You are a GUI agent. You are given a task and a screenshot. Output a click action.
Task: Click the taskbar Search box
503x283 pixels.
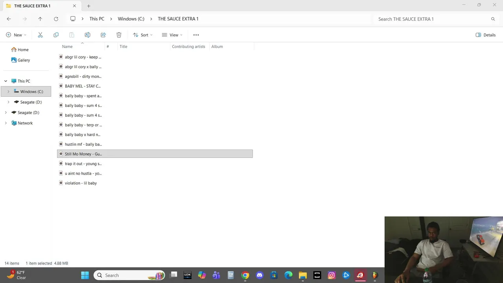pyautogui.click(x=130, y=275)
